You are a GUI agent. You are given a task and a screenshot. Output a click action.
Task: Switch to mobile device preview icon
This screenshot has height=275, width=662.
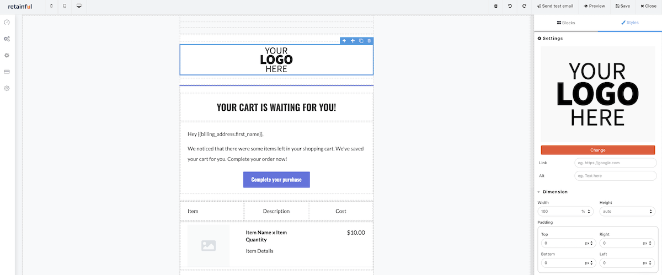tap(51, 6)
